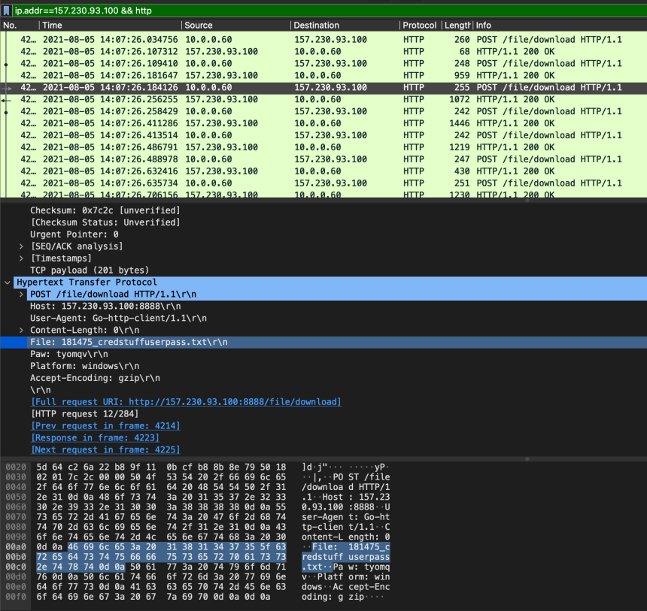Click hex dump row at offset 00d0
The height and width of the screenshot is (611, 647).
[198, 576]
